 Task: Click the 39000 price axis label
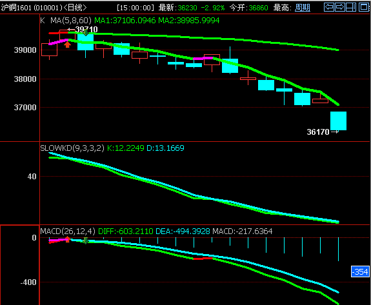click(x=25, y=50)
